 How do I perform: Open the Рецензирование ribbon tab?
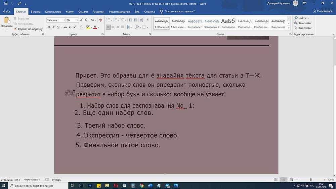119,11
